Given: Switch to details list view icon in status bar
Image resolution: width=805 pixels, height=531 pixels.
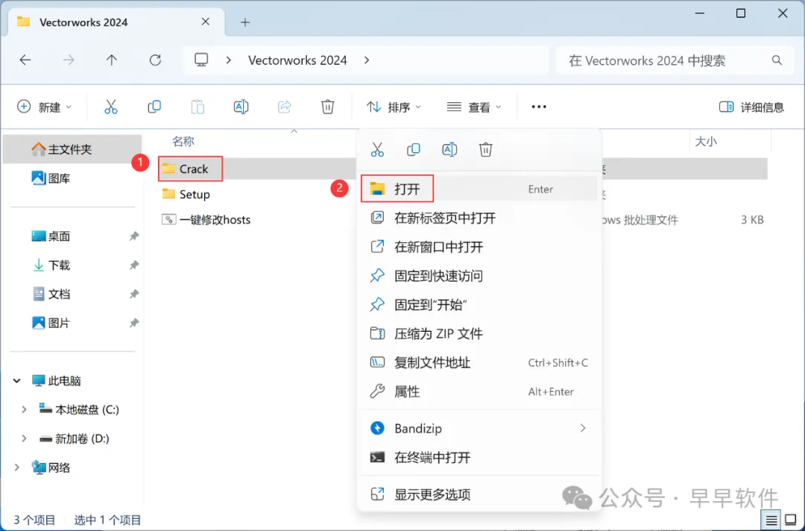Looking at the screenshot, I should point(771,521).
